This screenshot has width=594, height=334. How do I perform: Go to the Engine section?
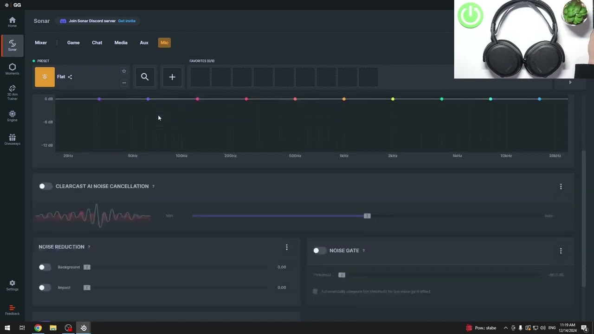[x=12, y=116]
